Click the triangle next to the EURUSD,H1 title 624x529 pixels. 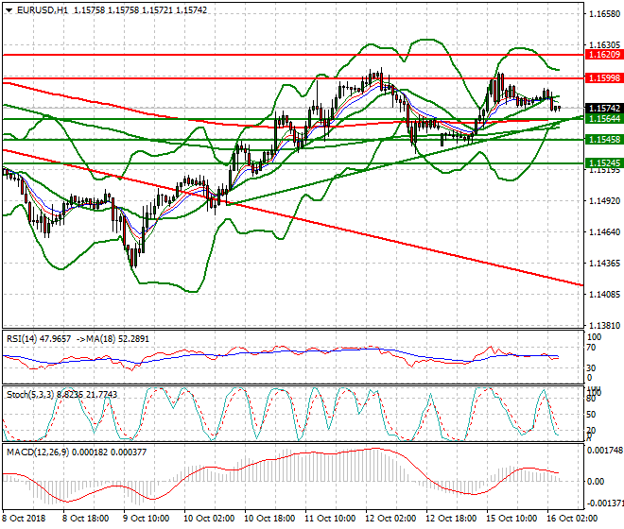coord(9,10)
